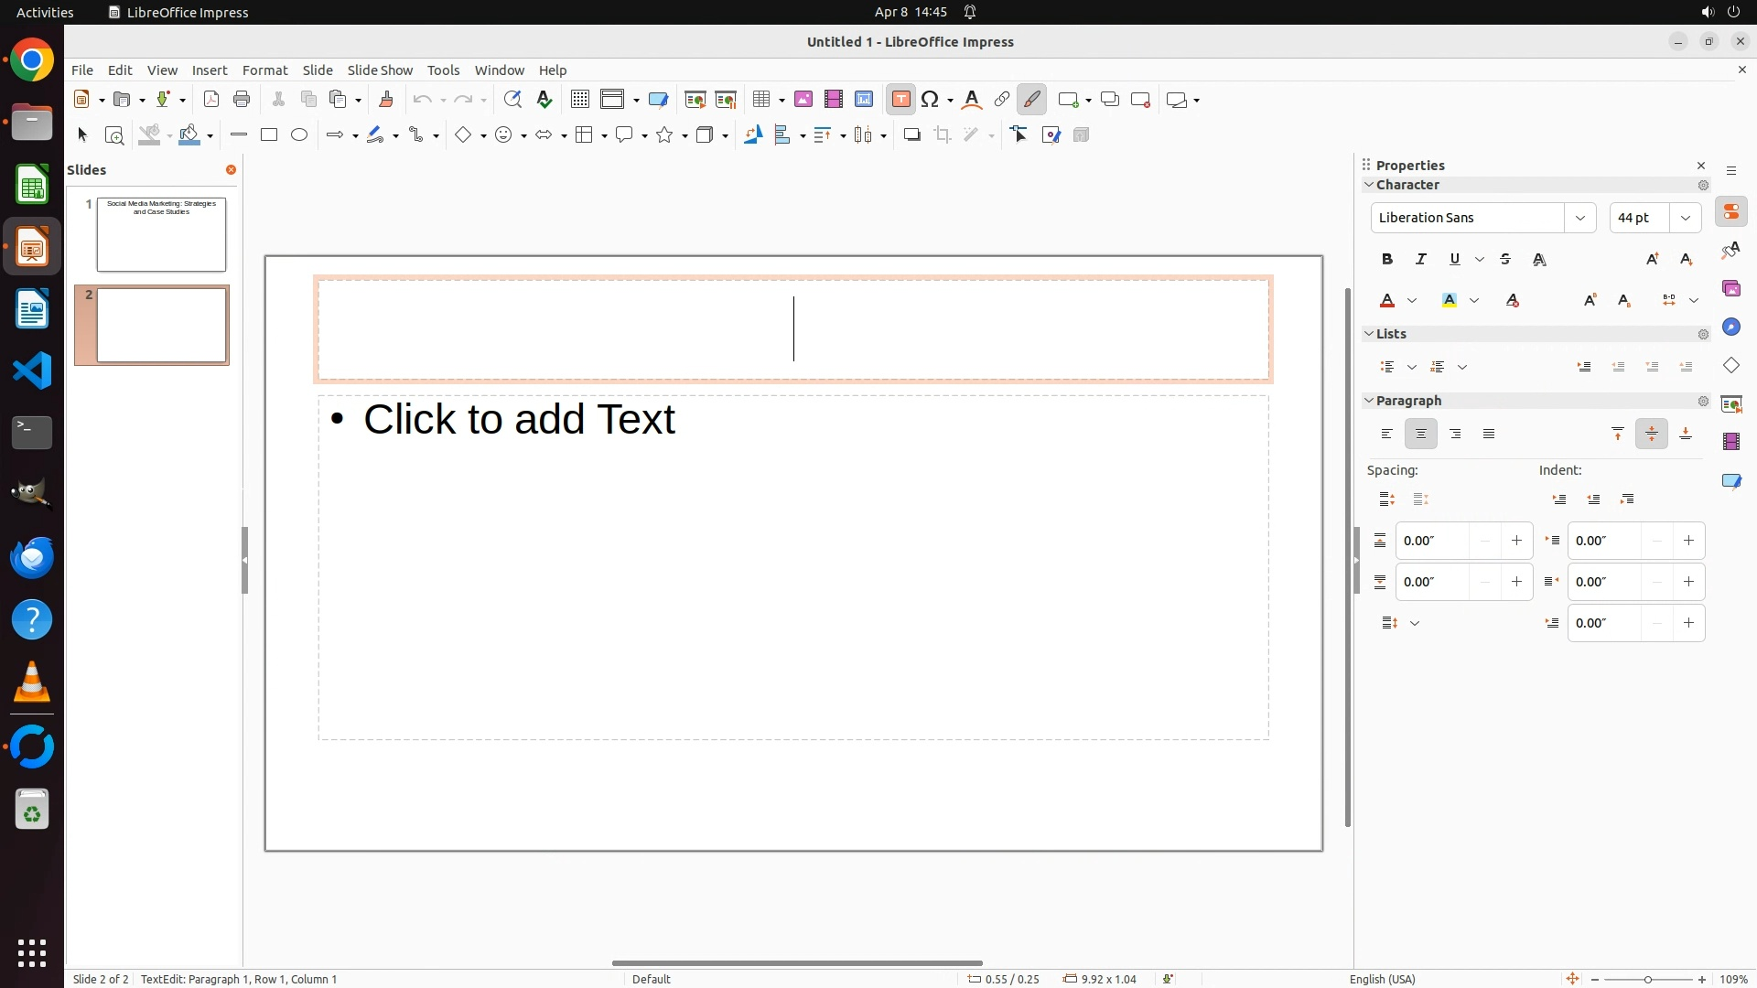Click the Insert Table toolbar icon

(x=760, y=100)
